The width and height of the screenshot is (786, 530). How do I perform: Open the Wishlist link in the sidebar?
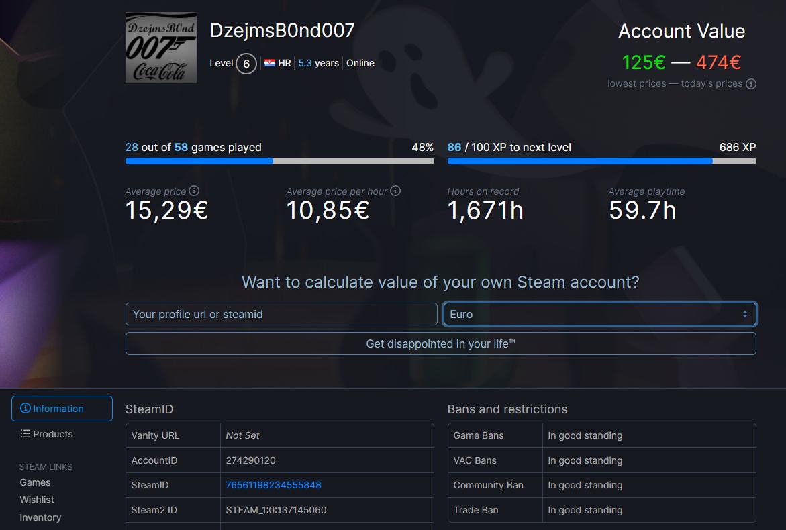[37, 499]
